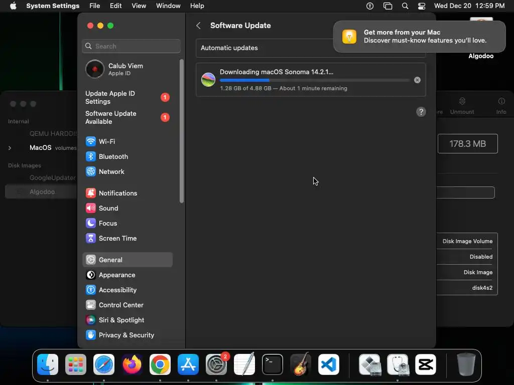
Task: Open Siri & Spotlight settings
Action: click(127, 320)
